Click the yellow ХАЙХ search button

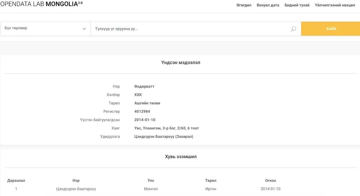tap(331, 29)
